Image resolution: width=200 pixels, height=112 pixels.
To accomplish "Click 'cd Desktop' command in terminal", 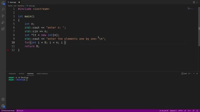I will pos(23,77).
